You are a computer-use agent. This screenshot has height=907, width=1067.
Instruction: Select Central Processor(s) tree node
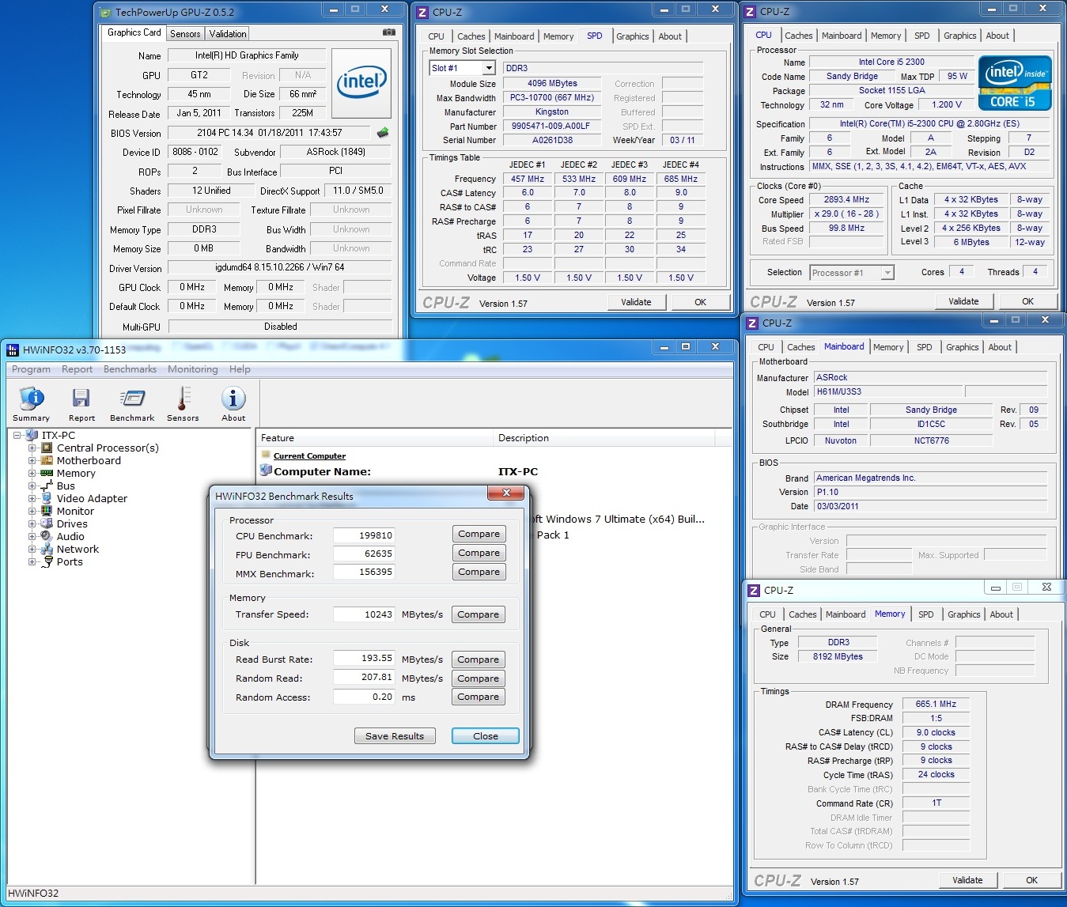(x=108, y=448)
